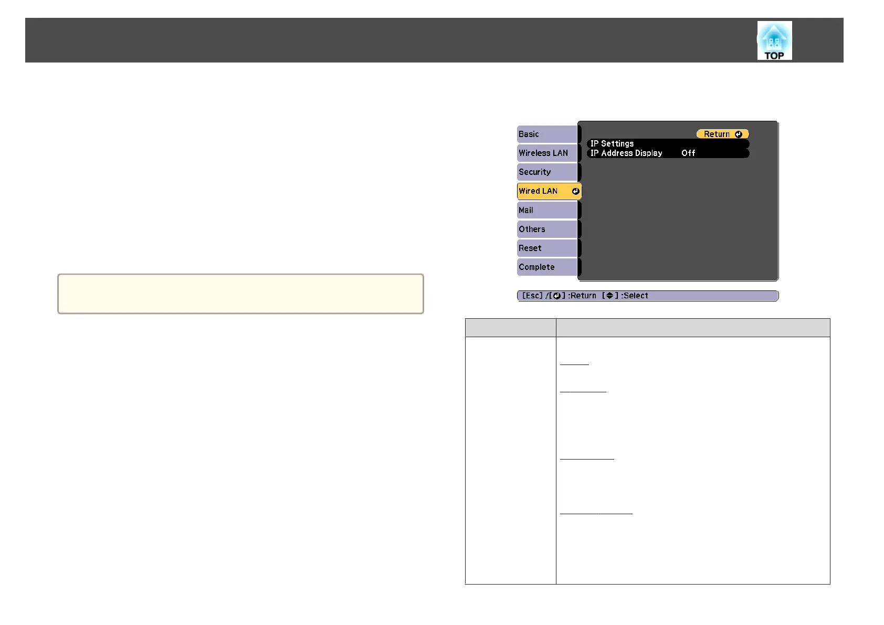The width and height of the screenshot is (884, 625).
Task: Click the enter icon on Wired LAN tab
Action: click(x=575, y=191)
